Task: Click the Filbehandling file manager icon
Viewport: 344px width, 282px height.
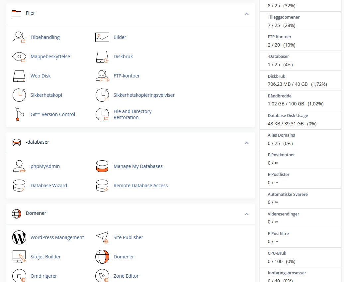Action: (x=19, y=37)
